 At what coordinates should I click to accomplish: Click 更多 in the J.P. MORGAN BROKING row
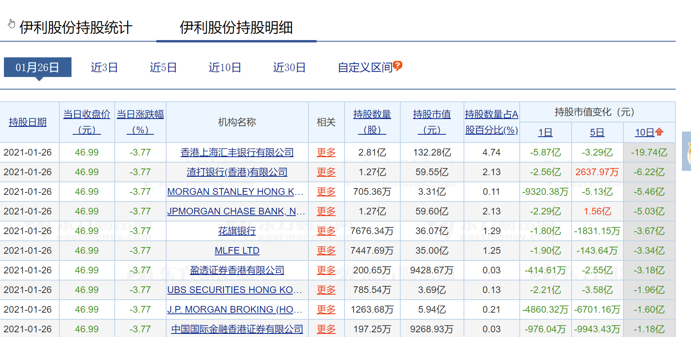326,310
